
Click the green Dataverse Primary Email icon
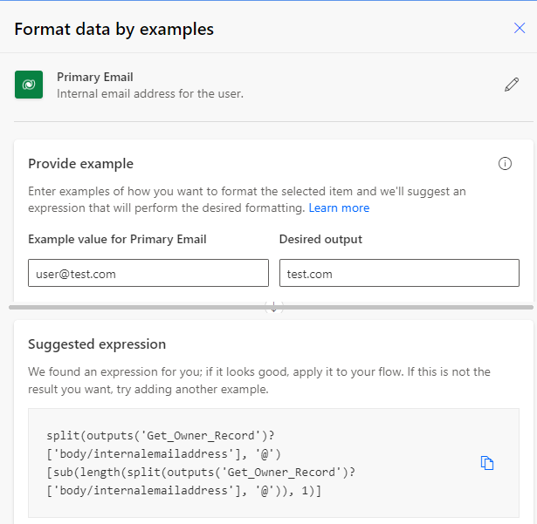point(29,85)
